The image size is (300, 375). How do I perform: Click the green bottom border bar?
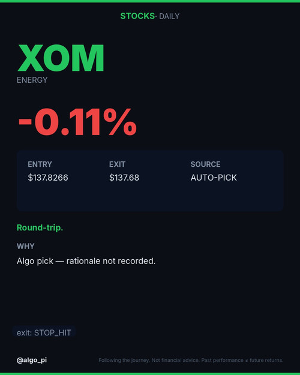click(150, 374)
